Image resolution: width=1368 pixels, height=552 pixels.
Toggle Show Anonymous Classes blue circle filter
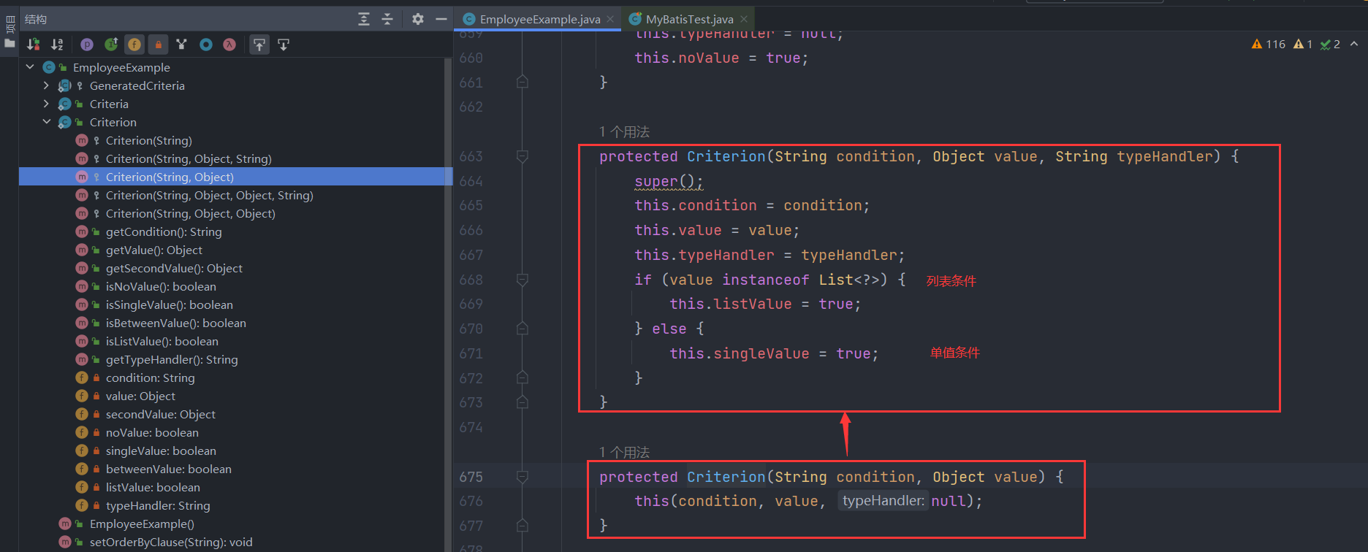click(206, 45)
